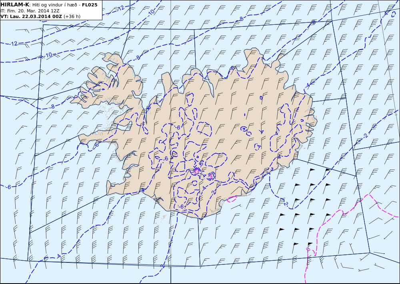The width and height of the screenshot is (400, 284).
Task: Select the '(+36 h)' forecast offset text
Action: [x=72, y=16]
